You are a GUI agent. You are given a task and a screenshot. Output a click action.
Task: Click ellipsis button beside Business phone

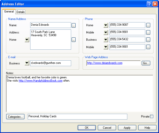[x=148, y=40]
